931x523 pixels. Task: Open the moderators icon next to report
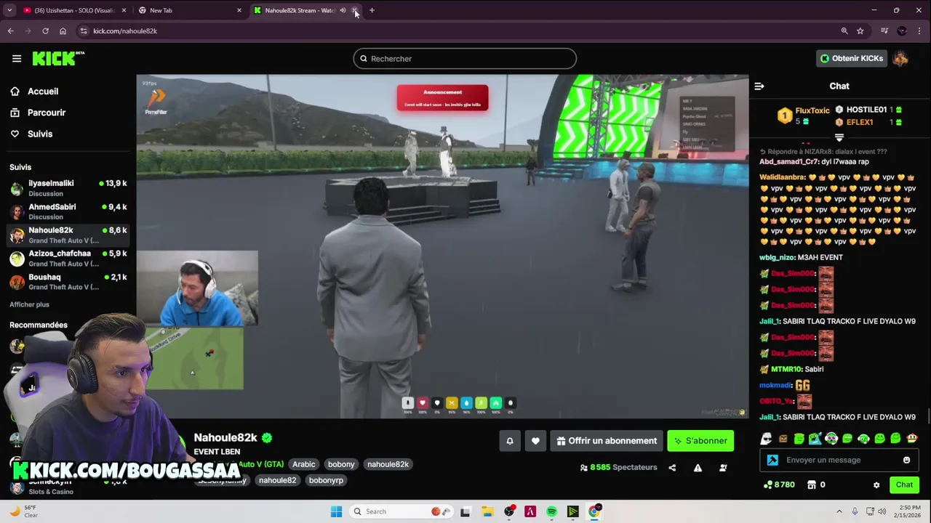point(723,468)
